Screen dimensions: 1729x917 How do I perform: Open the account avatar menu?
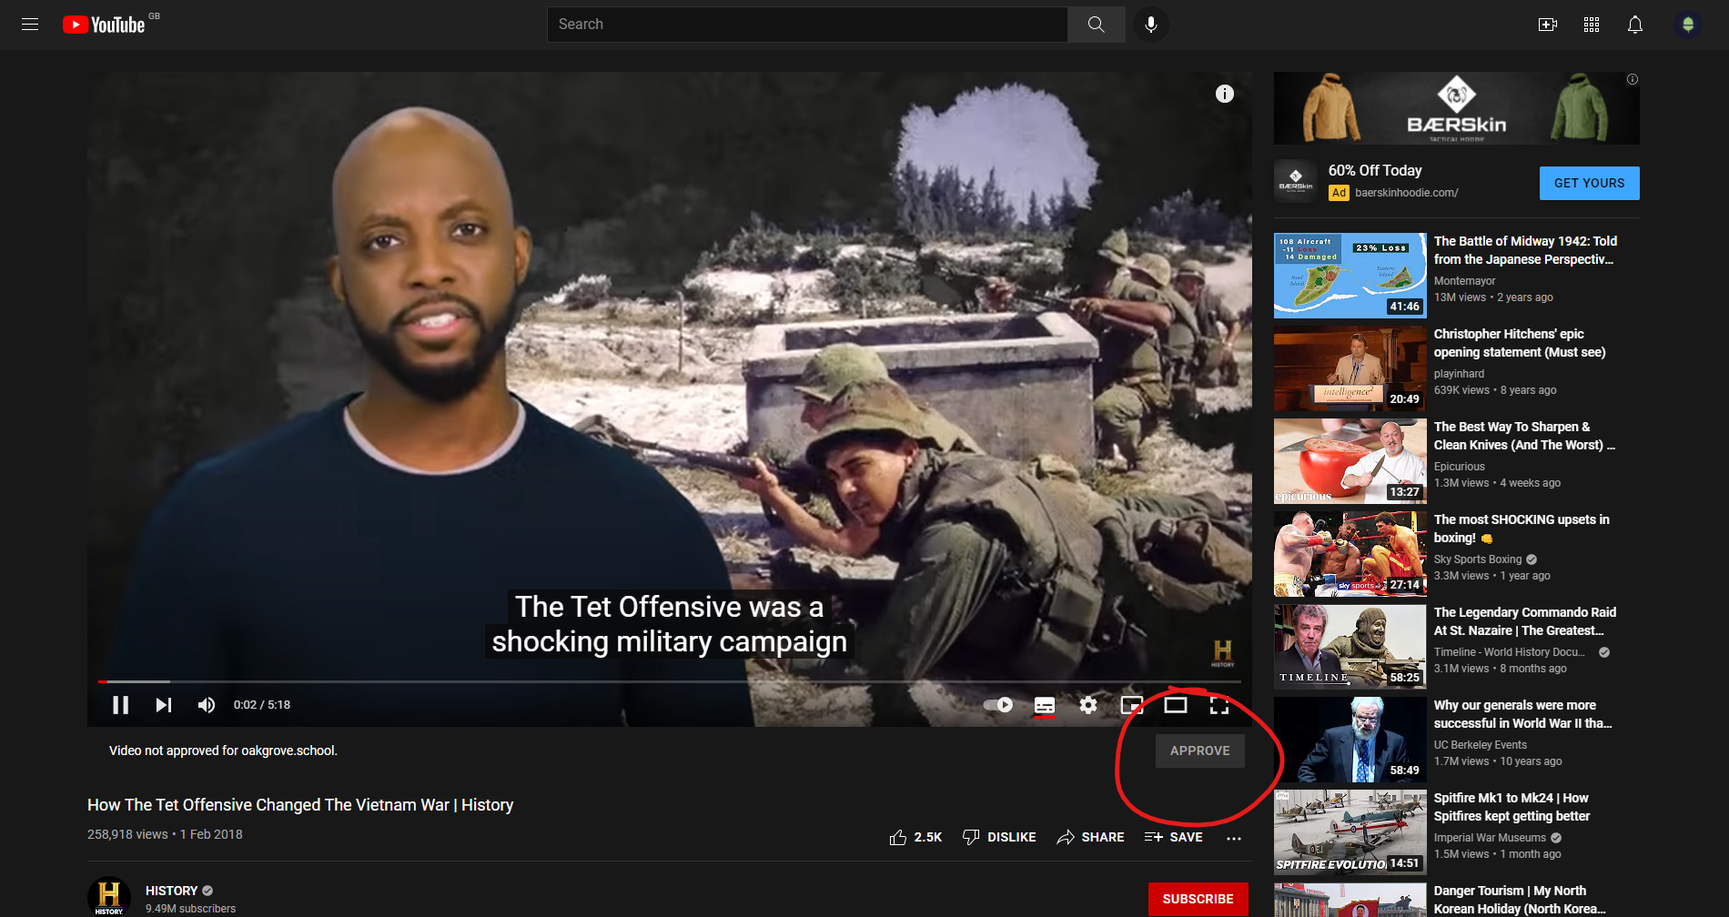click(x=1688, y=25)
